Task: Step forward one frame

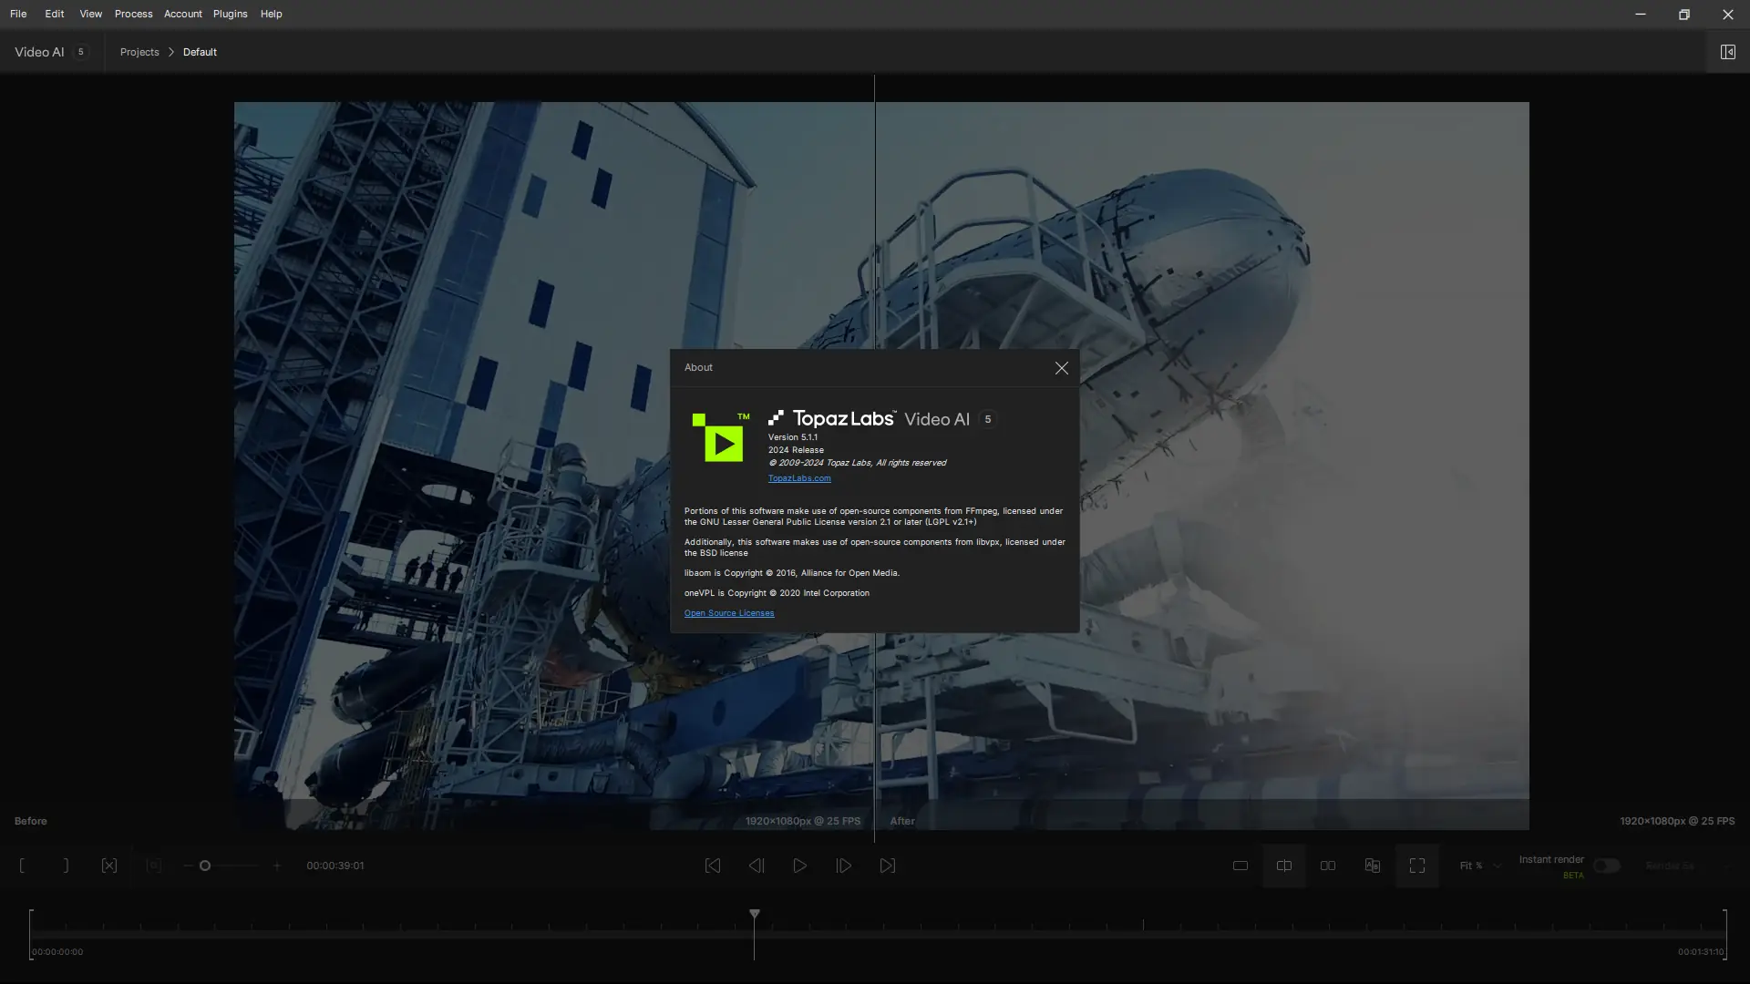Action: 843,866
